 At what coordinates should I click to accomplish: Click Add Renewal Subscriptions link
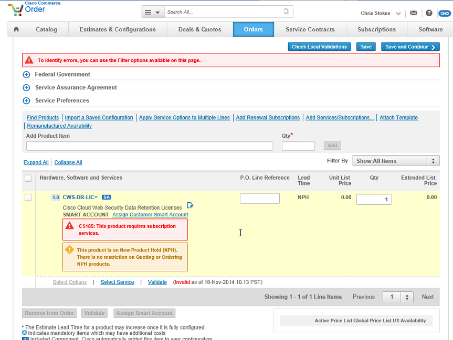pyautogui.click(x=268, y=118)
